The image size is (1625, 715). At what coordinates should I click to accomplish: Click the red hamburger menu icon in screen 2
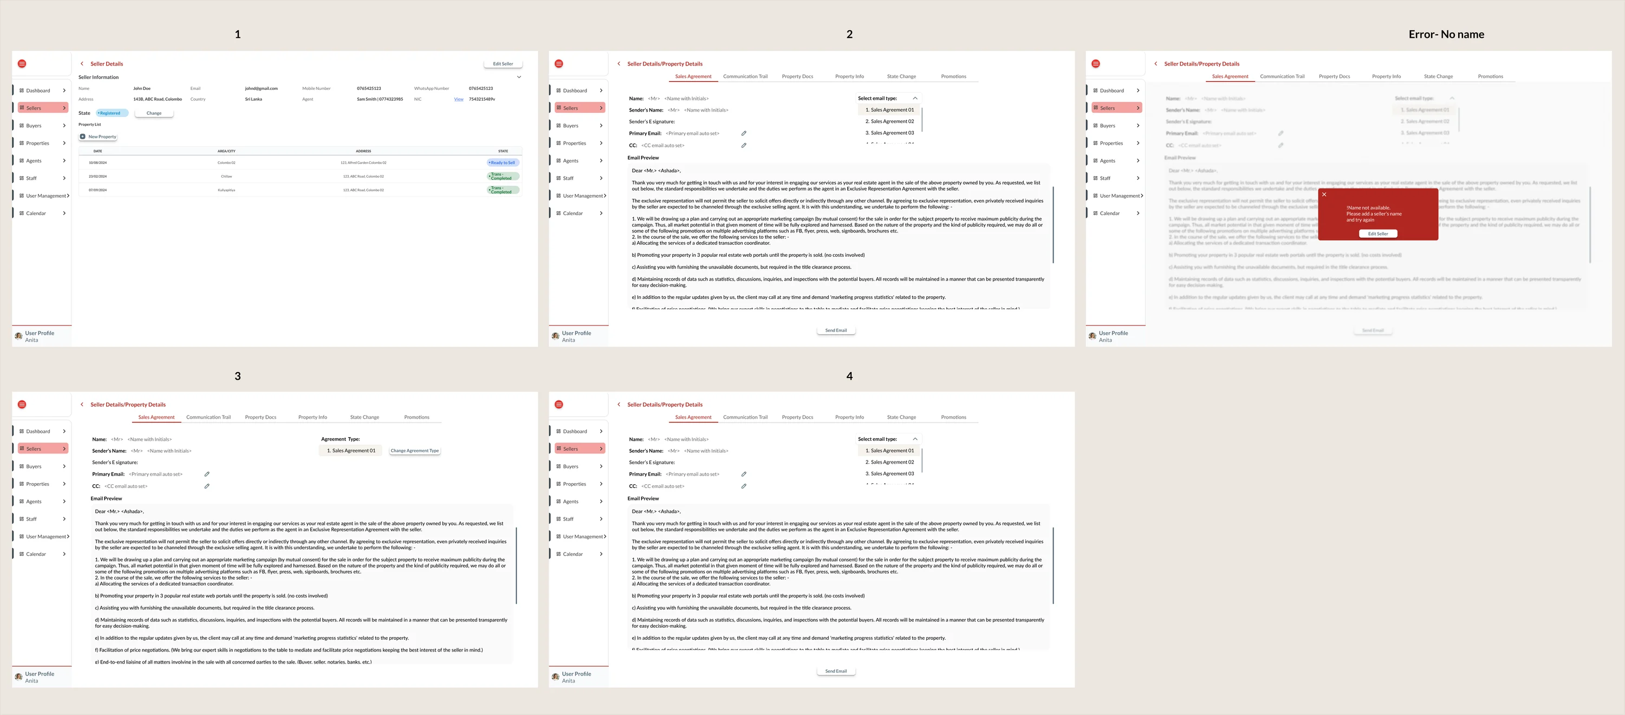point(559,64)
